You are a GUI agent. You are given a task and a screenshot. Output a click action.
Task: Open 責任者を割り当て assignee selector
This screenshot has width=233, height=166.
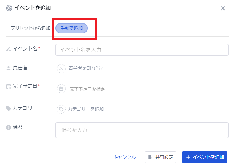coord(86,68)
